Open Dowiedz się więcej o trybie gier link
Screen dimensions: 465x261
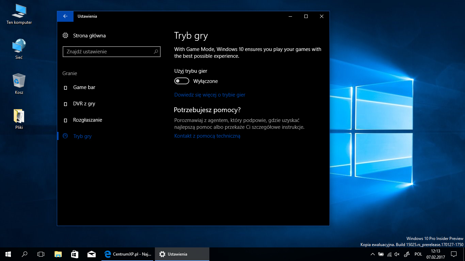click(x=210, y=95)
